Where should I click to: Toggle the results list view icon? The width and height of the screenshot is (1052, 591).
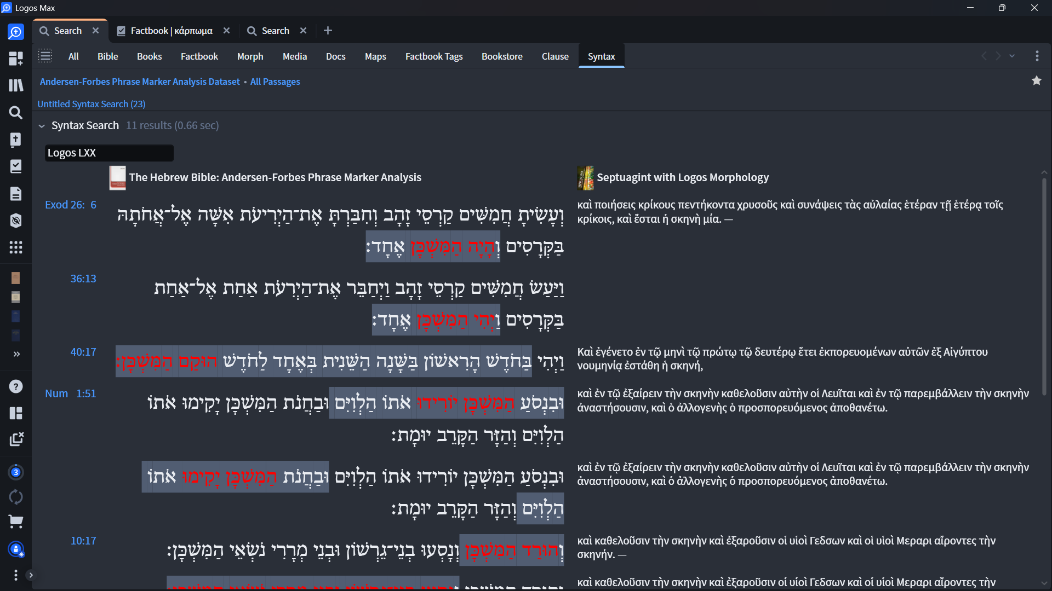coord(45,56)
